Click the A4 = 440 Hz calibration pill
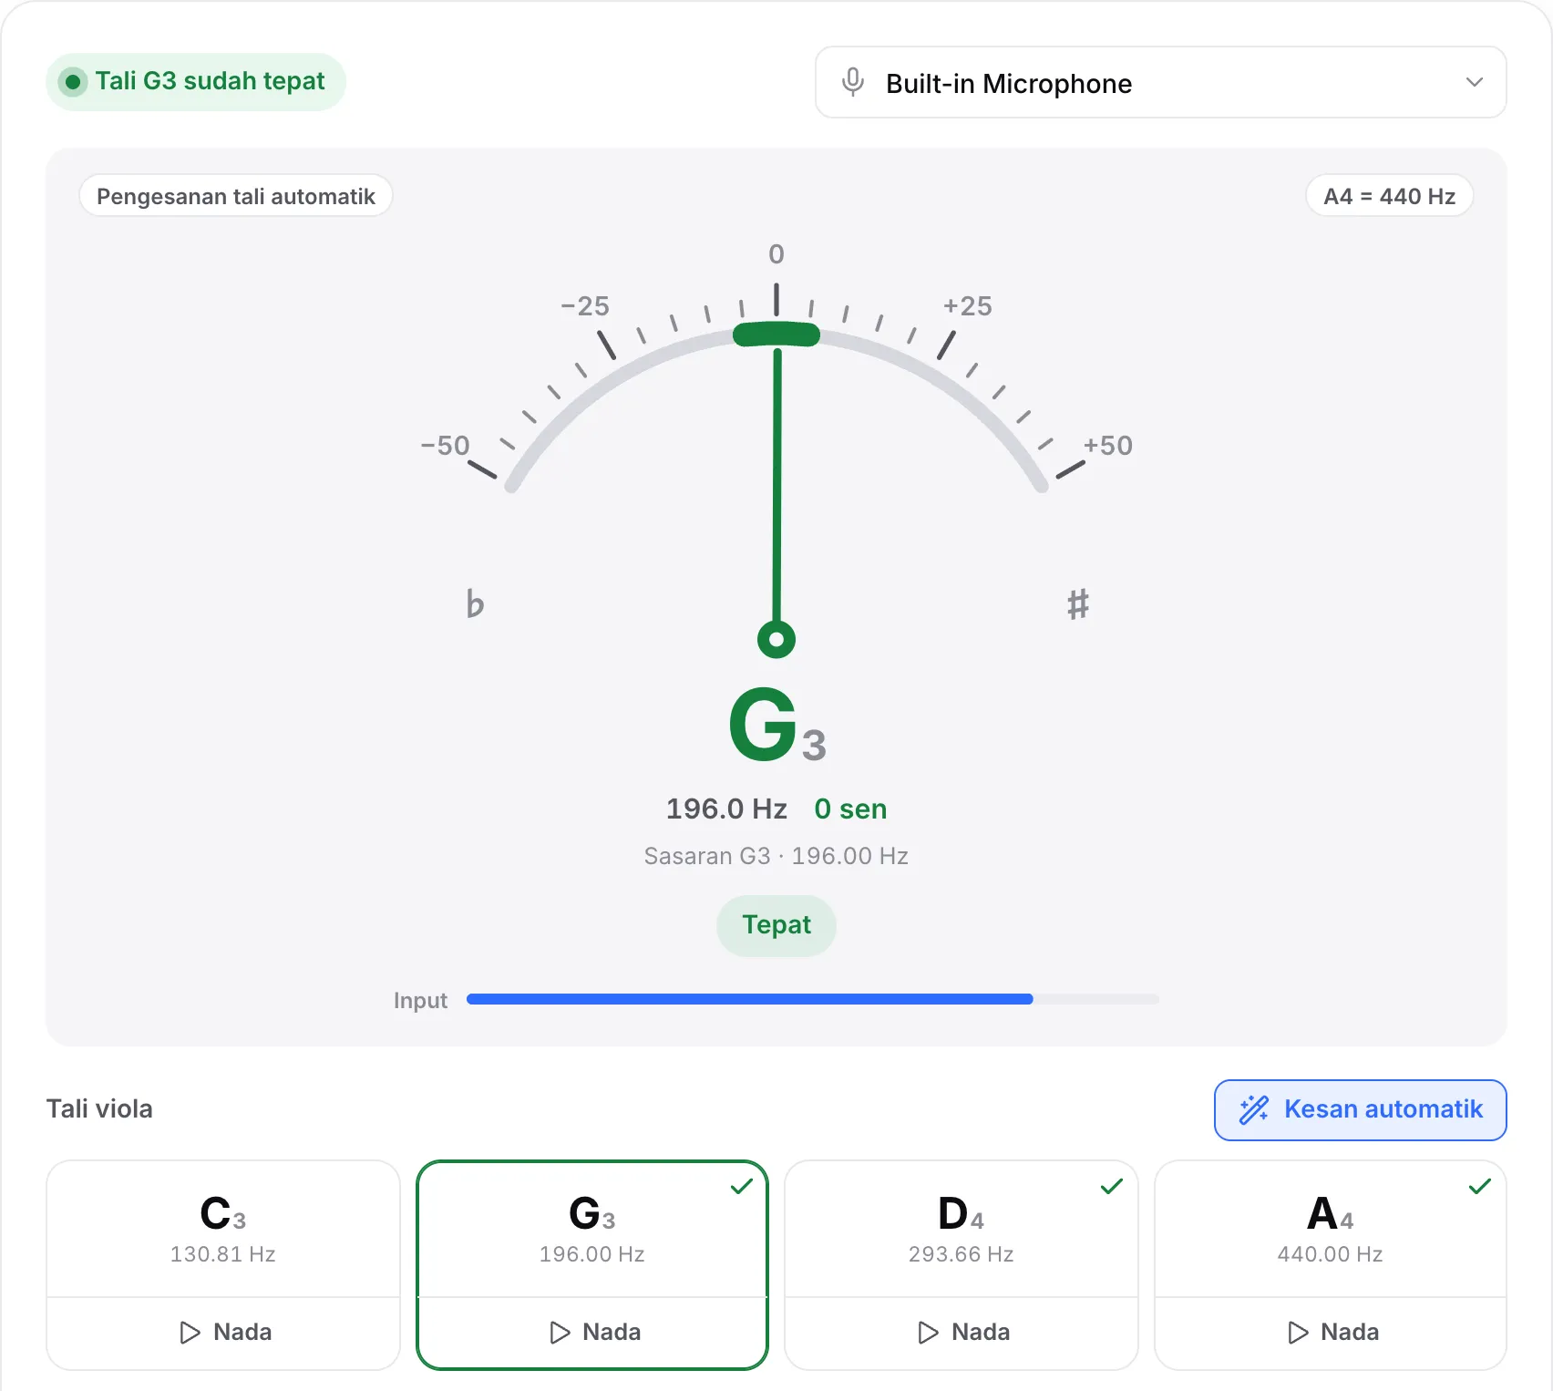Screen dimensions: 1553x1391 click(1389, 196)
